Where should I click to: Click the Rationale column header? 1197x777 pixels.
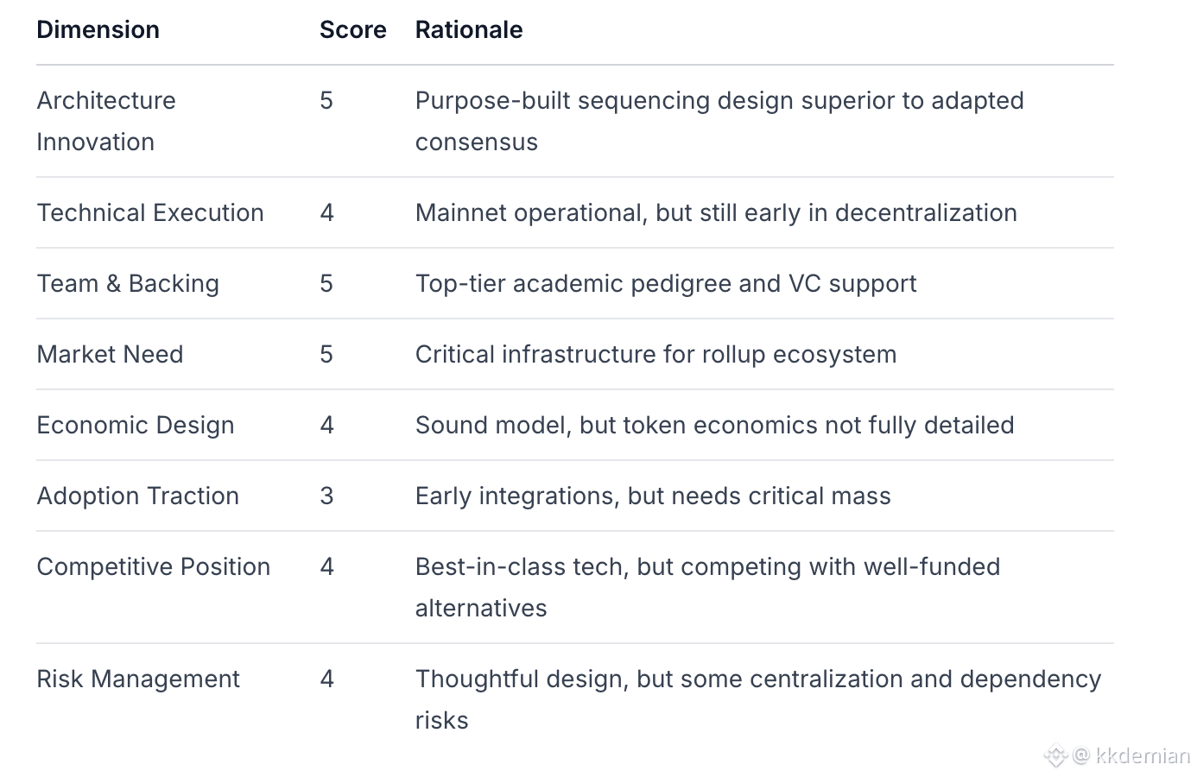(469, 30)
